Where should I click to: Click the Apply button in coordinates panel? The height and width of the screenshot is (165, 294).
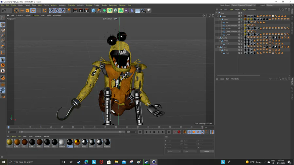pos(206,151)
